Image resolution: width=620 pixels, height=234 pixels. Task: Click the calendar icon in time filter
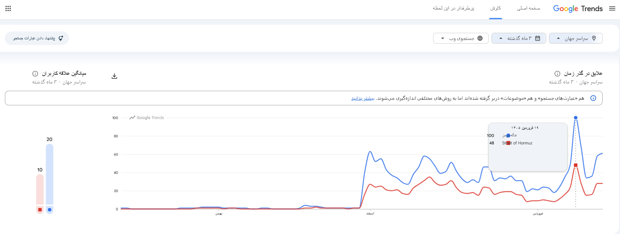click(x=537, y=38)
